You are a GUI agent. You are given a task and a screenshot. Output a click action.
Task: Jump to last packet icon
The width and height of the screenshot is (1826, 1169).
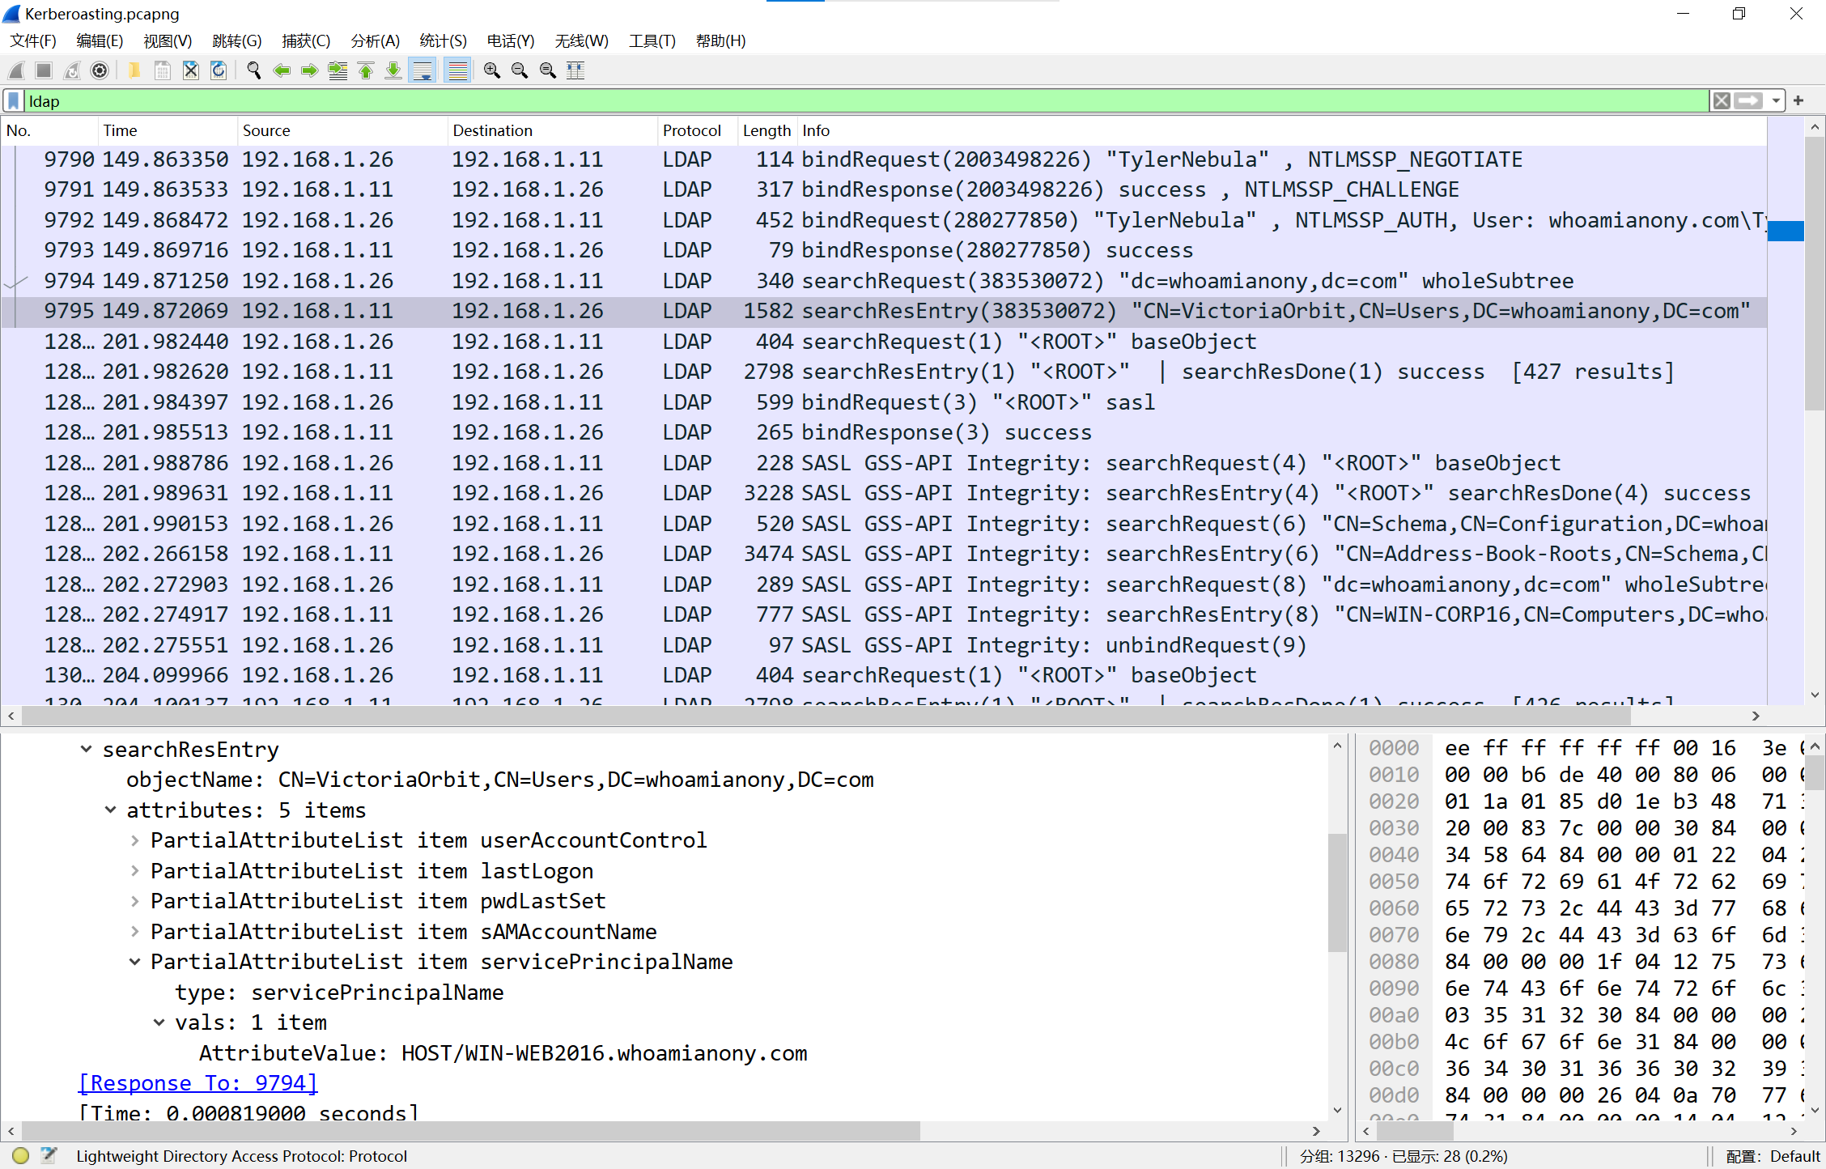click(393, 70)
